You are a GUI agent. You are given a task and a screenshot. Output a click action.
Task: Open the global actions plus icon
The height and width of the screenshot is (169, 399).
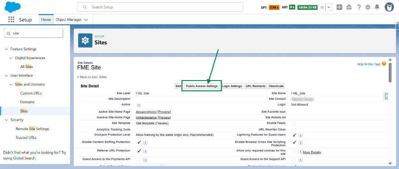339,7
